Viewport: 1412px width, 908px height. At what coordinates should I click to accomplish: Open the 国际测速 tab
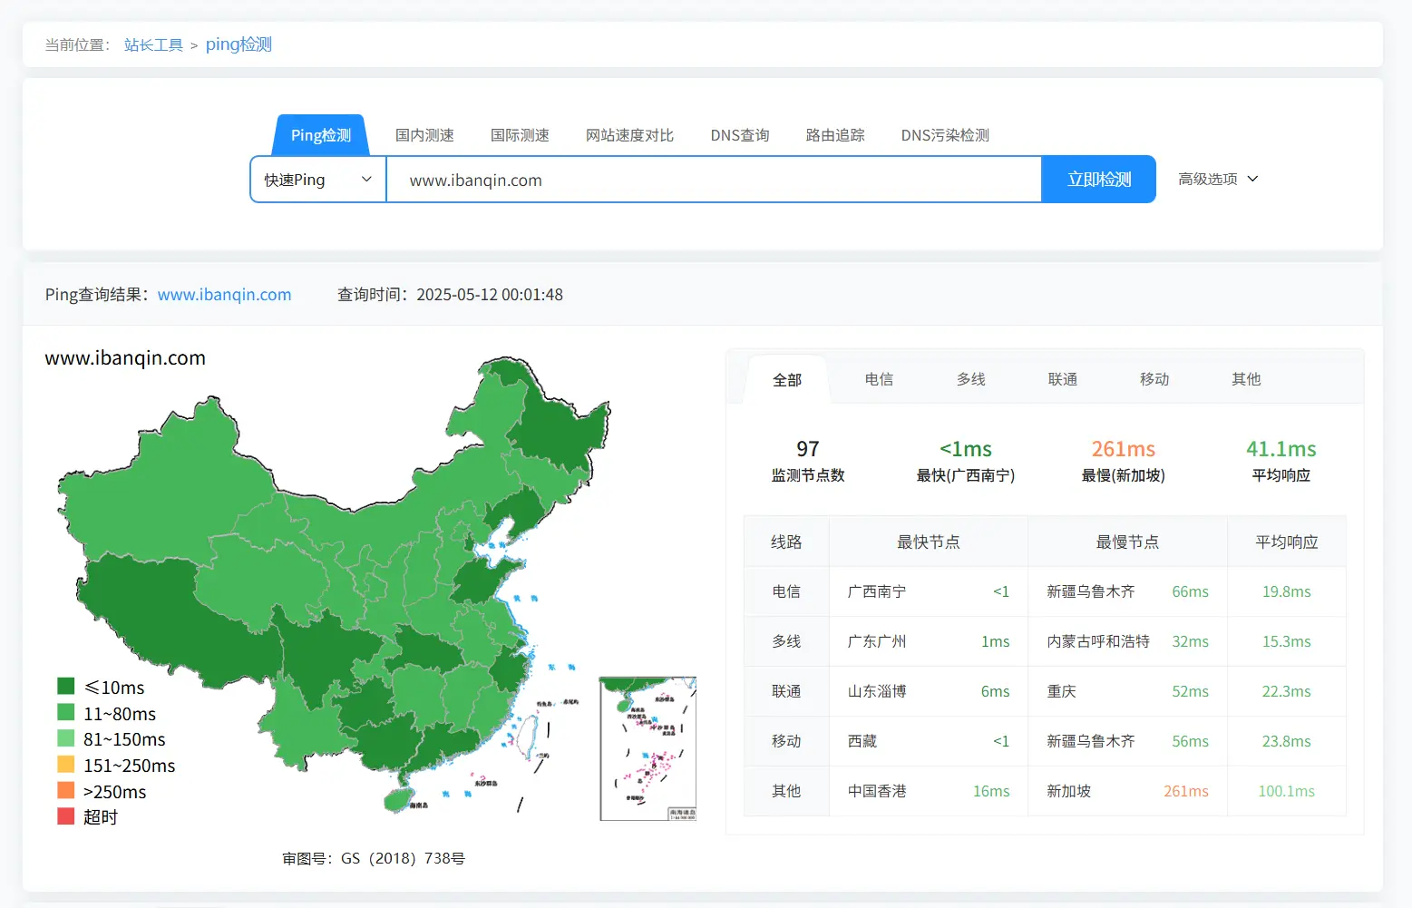pyautogui.click(x=519, y=134)
